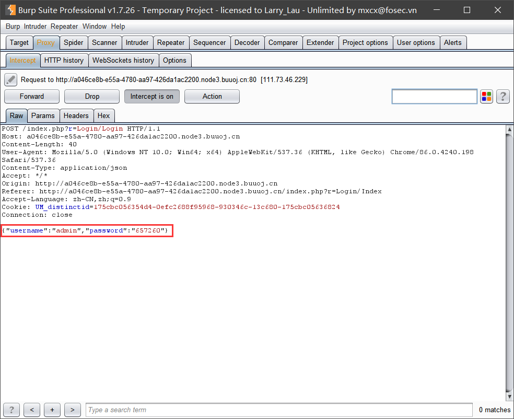
Task: Click the Referer header line
Action: click(x=192, y=191)
